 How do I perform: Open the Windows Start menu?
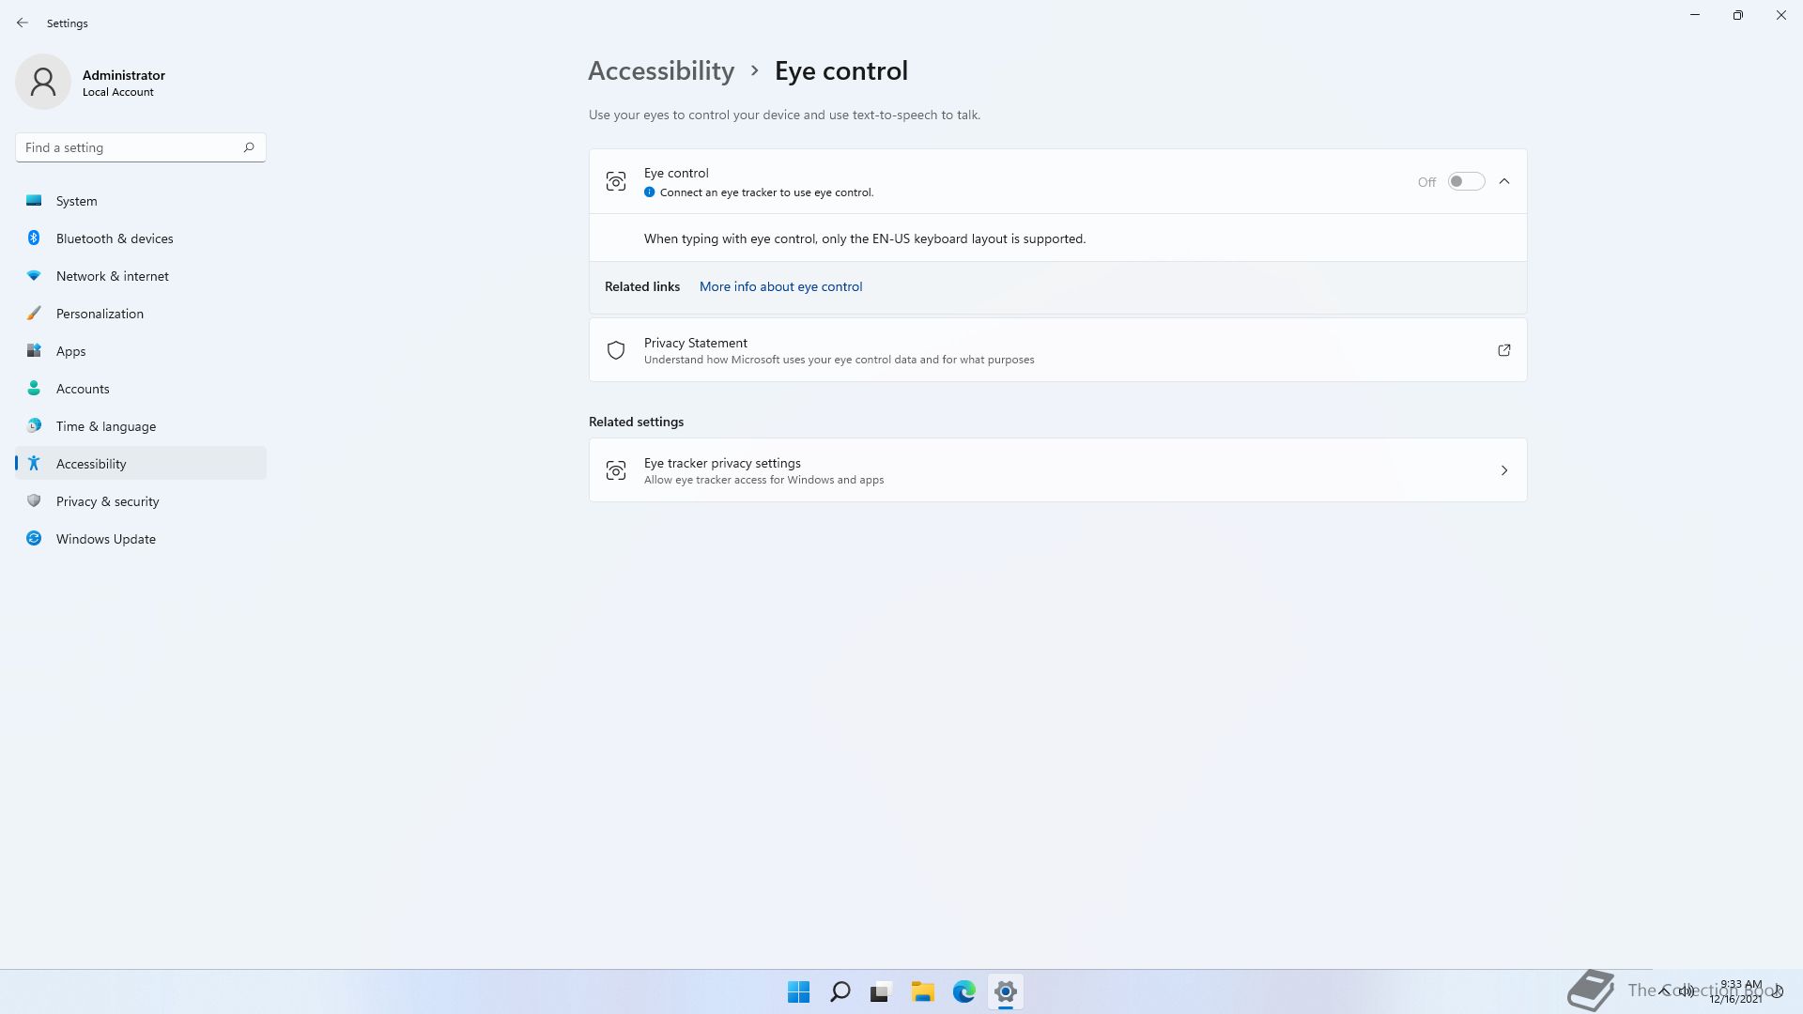coord(798,991)
